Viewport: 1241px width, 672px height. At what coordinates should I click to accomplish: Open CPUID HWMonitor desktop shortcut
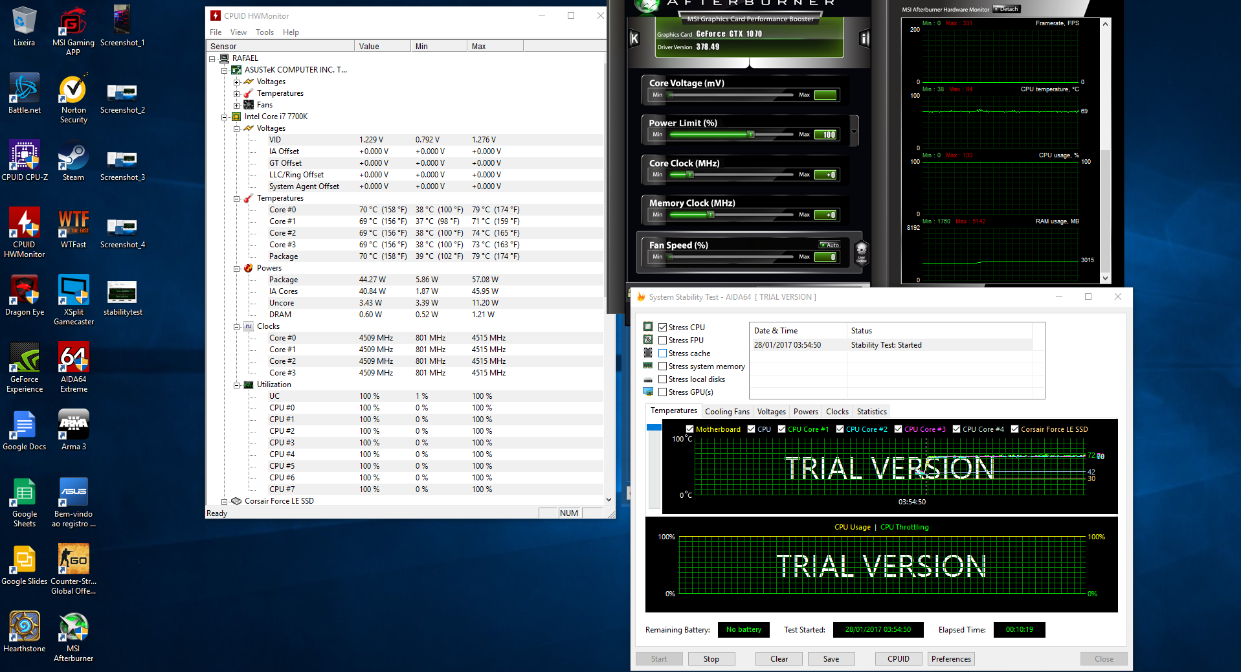25,232
